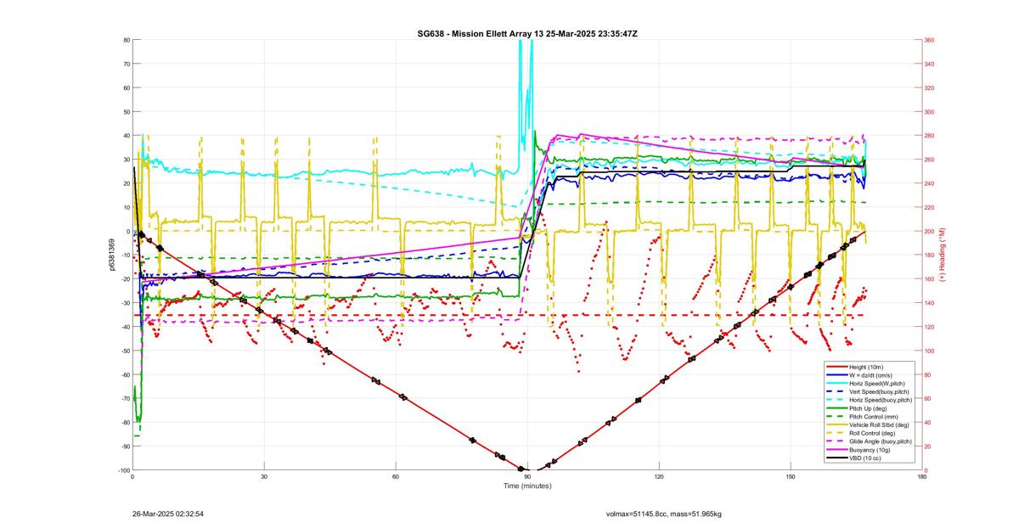1019x528 pixels.
Task: Click x-axis tick label 150
Action: (791, 477)
